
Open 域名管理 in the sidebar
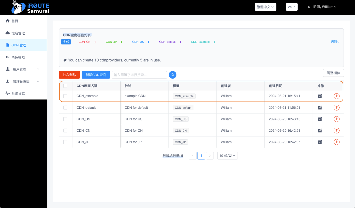tap(18, 33)
